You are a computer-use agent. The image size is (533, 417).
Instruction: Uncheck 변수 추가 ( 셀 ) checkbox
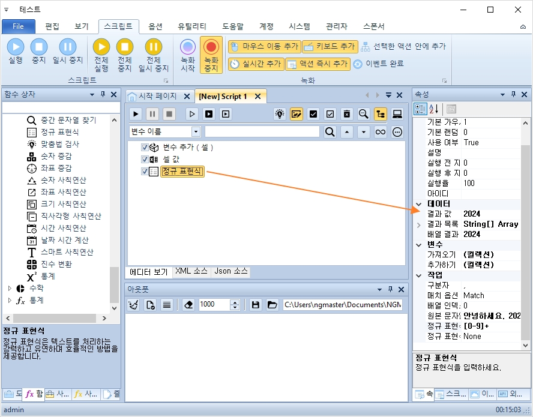tap(145, 147)
